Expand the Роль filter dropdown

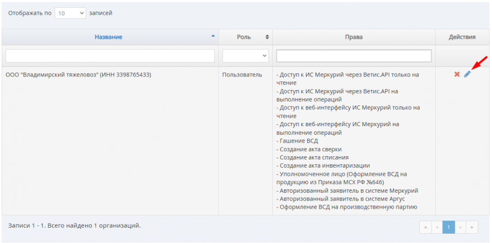tap(245, 56)
